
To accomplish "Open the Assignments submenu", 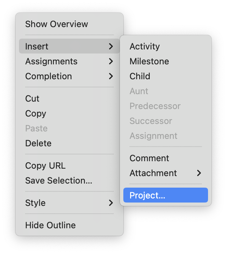I will point(51,61).
